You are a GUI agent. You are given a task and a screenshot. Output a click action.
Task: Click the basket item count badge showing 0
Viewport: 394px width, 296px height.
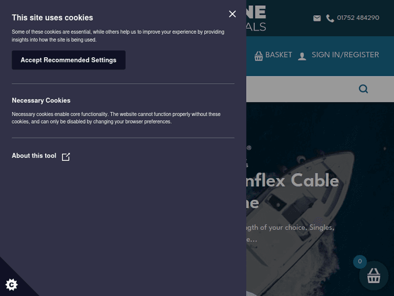360,261
